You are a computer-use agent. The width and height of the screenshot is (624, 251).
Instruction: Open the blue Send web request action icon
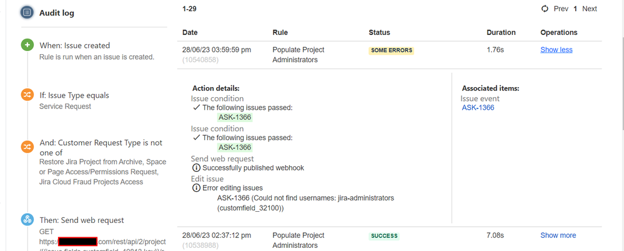tap(27, 220)
